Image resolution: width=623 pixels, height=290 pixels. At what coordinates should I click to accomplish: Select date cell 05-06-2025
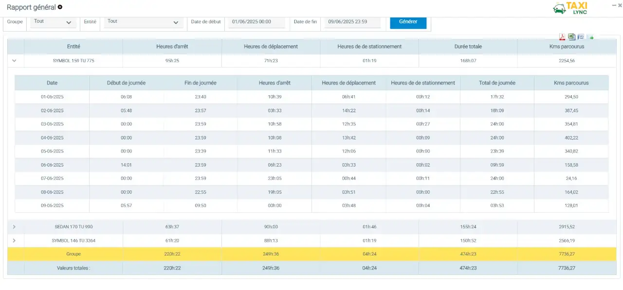click(52, 152)
